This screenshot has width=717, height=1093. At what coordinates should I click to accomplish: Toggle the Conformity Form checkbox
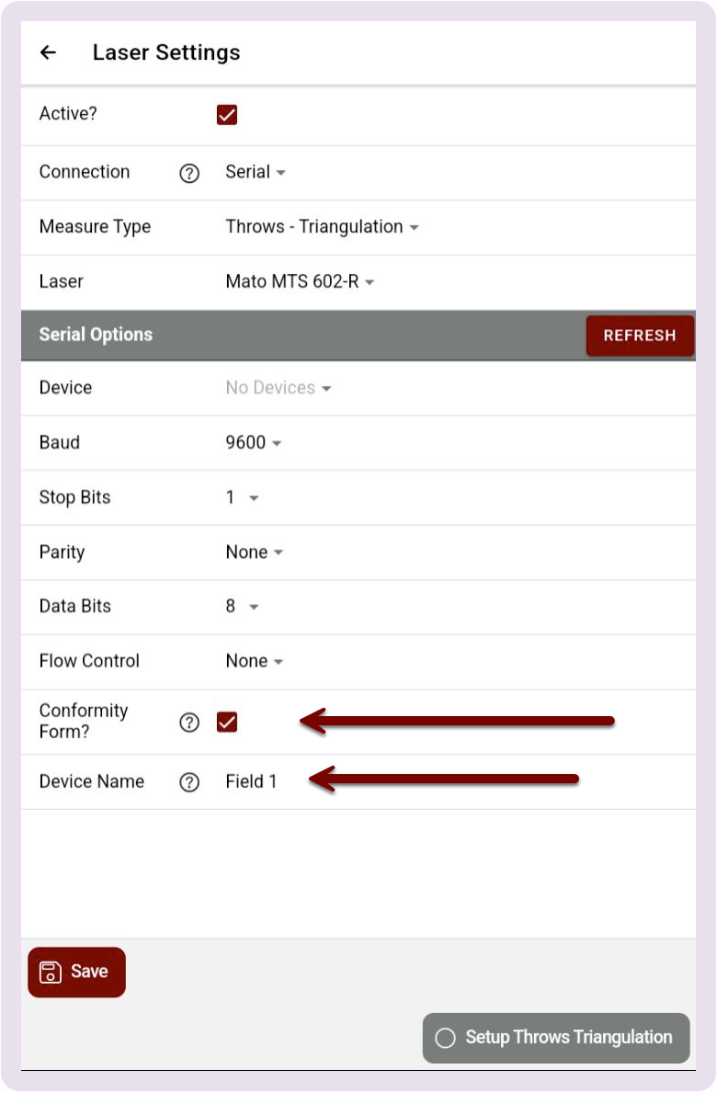click(227, 723)
